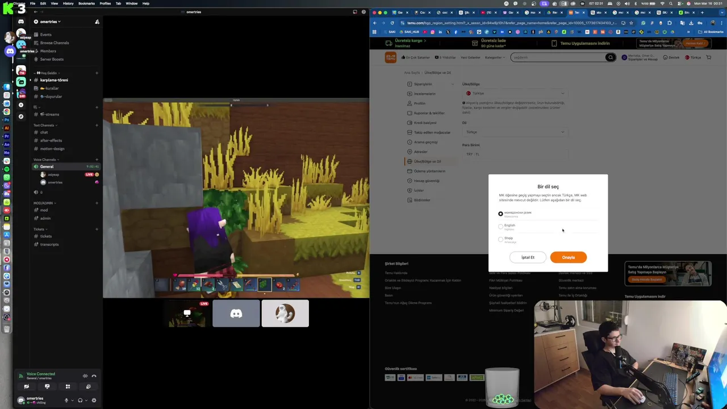Toggle camera in Discord voice panel
Screen dimensions: 727x409
(26, 386)
